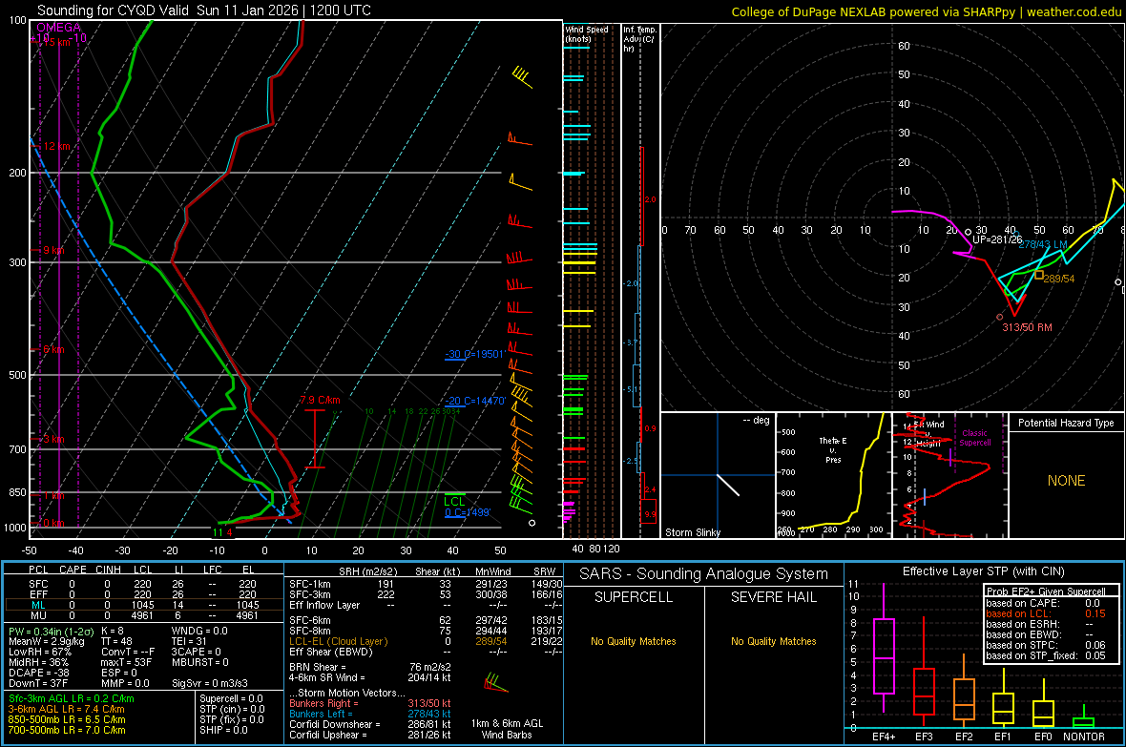Click the 'Theta-E v. Pres' inset label
Image resolution: width=1126 pixels, height=747 pixels.
[833, 449]
